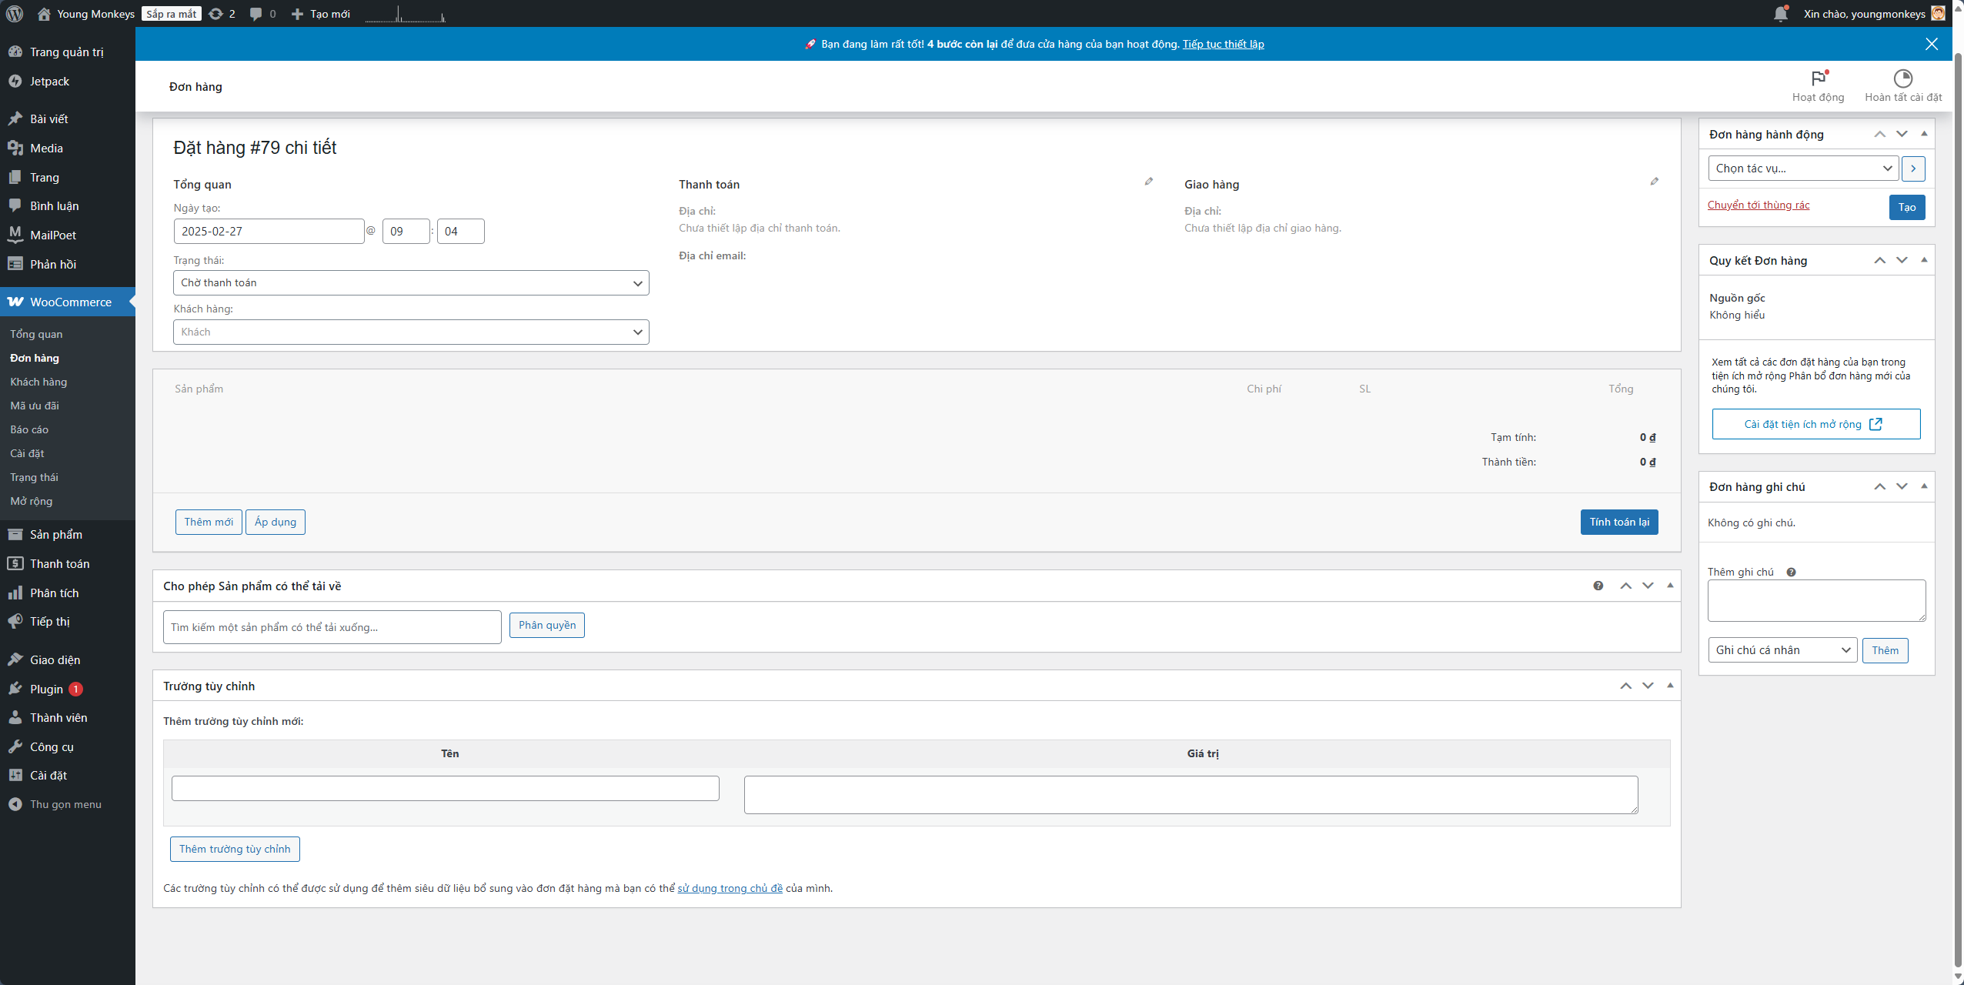This screenshot has width=1964, height=985.
Task: Click the notification bell icon
Action: (x=1780, y=14)
